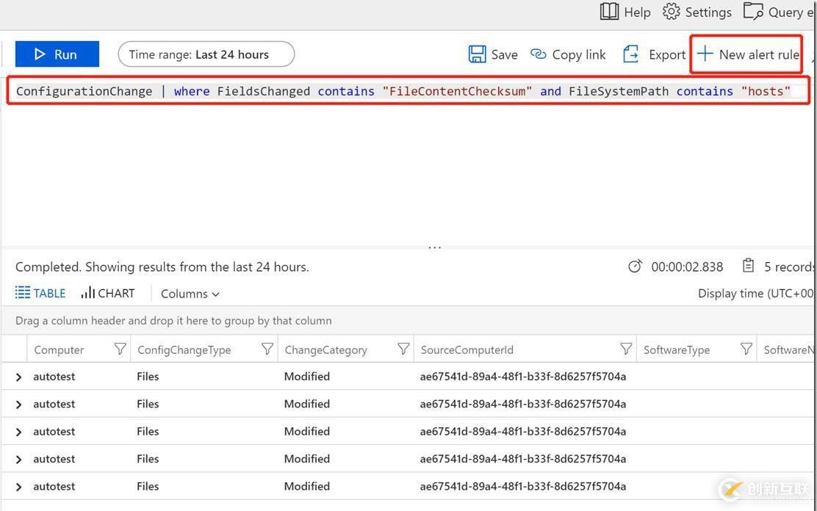Open the filter for the SourceComputerId column
This screenshot has height=511, width=817.
(x=625, y=349)
